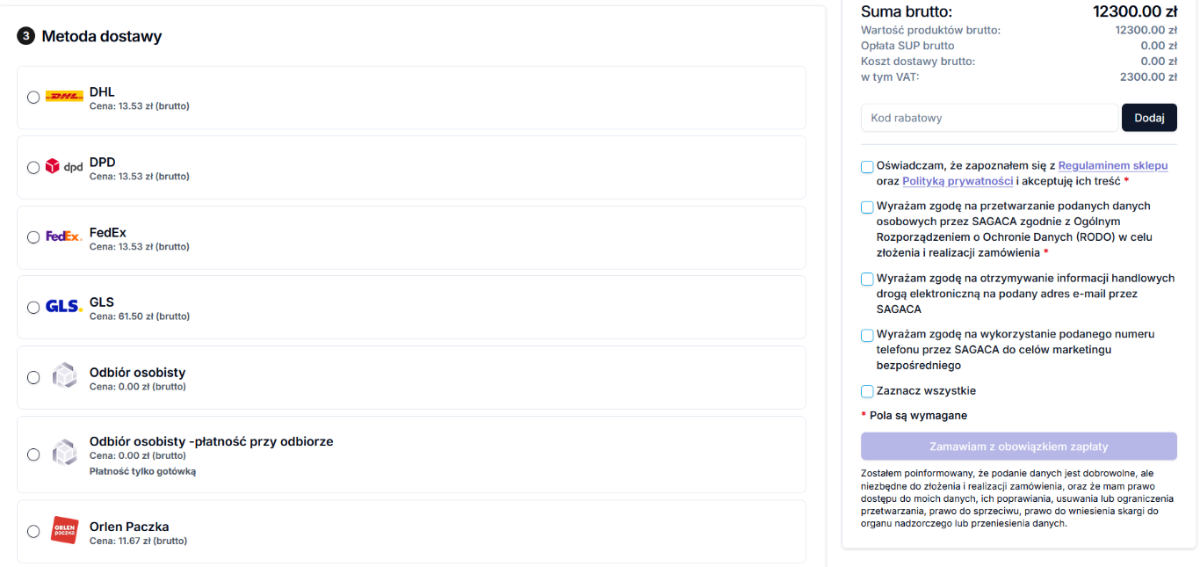Open the Polityką prywatności link
This screenshot has width=1200, height=567.
coord(958,181)
